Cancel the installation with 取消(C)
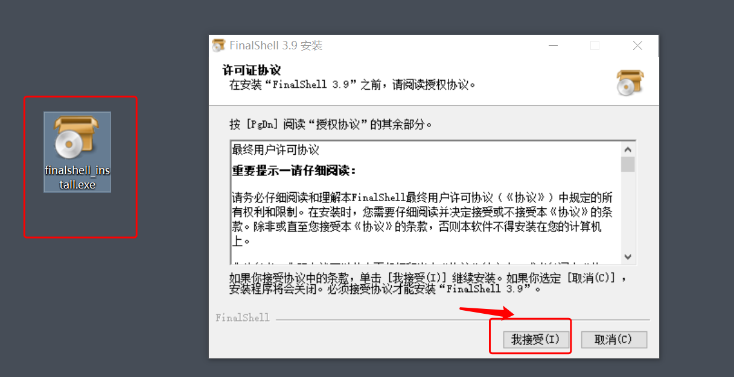The width and height of the screenshot is (734, 377). (x=614, y=340)
